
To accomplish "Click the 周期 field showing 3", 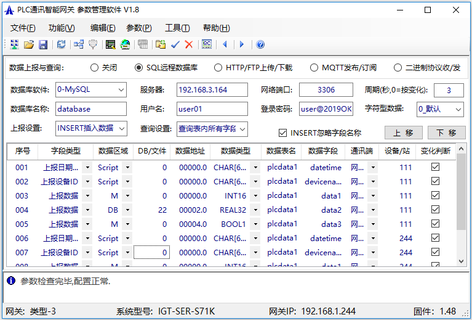I will 449,90.
